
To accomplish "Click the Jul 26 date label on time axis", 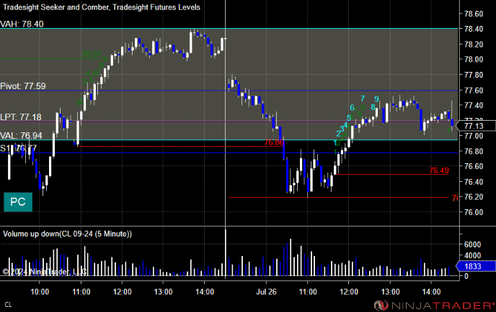I will (x=266, y=292).
